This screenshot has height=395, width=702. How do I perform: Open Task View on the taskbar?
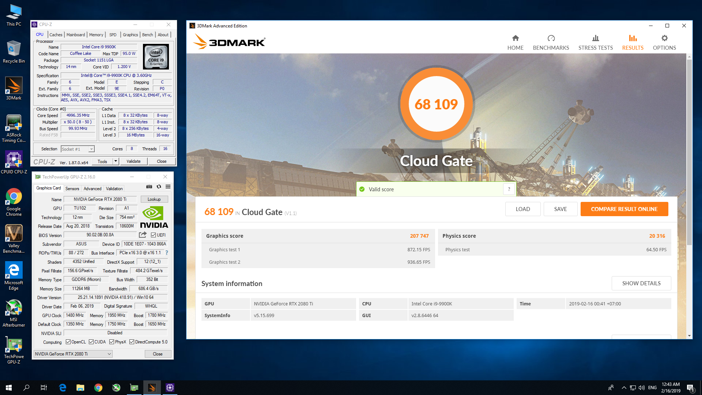click(44, 388)
